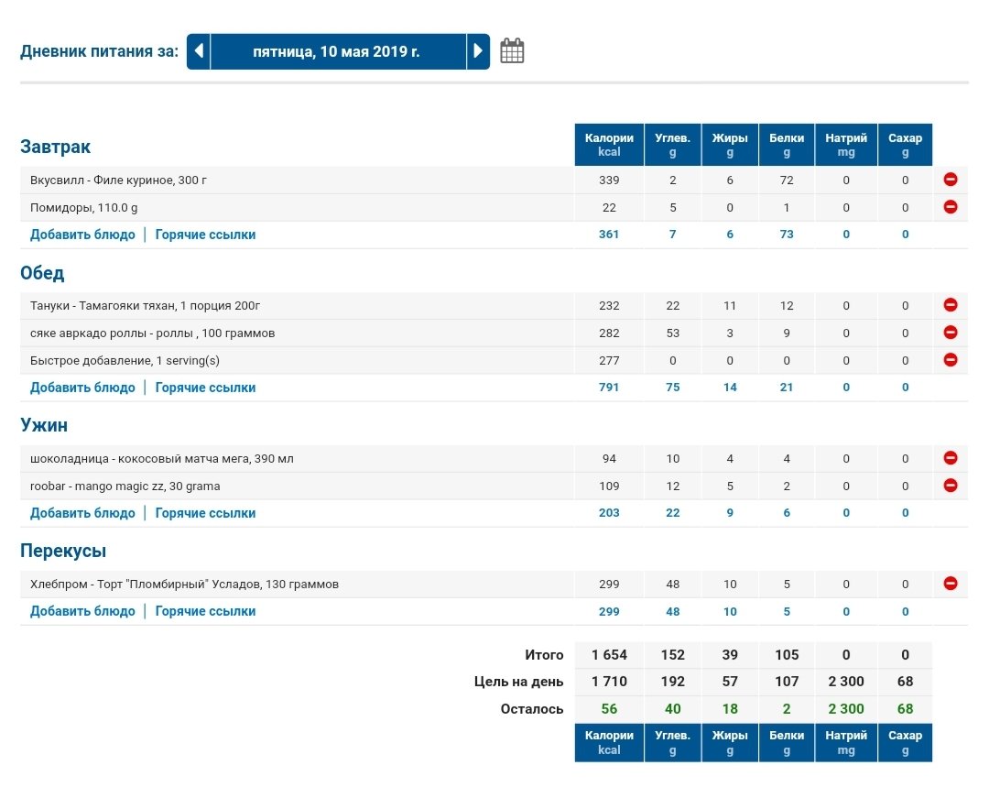Add a dish under Ужин
This screenshot has height=787, width=989.
(82, 513)
